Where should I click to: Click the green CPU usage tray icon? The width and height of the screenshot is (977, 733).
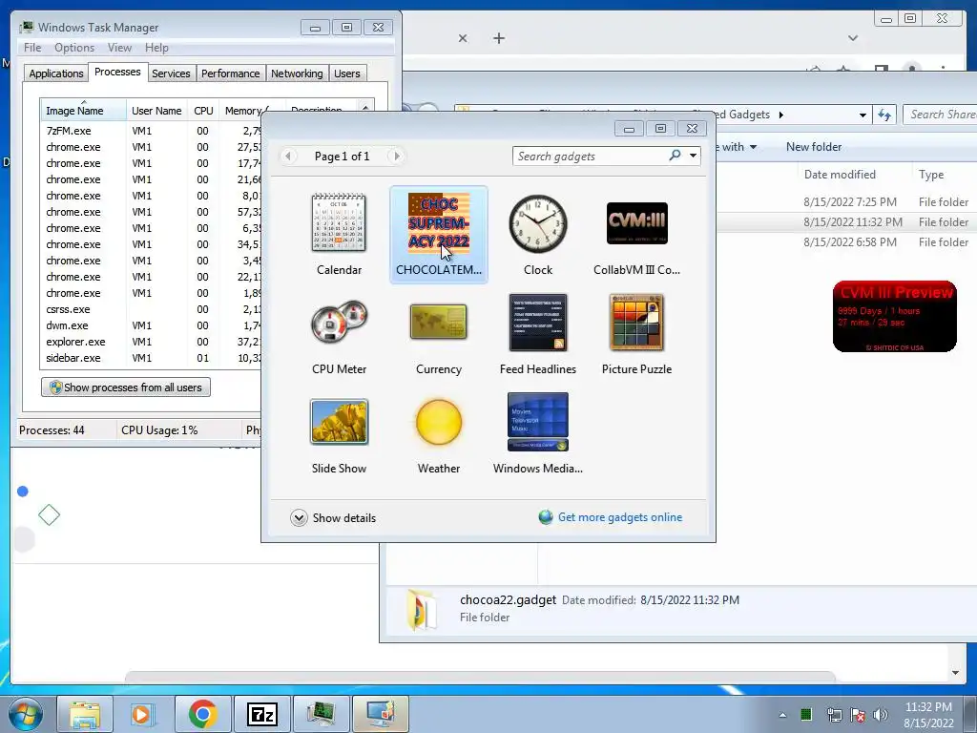click(x=805, y=714)
